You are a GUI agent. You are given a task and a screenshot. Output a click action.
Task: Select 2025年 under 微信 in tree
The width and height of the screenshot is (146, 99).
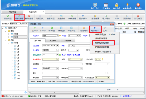16,37
